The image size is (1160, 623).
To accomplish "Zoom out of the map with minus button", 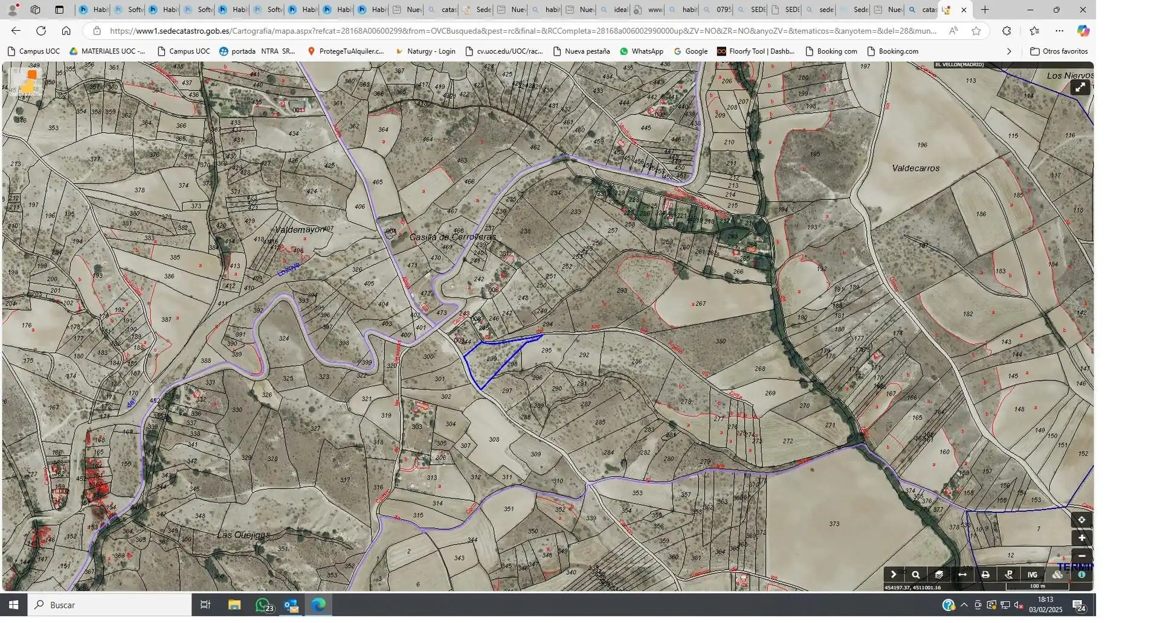I will click(x=1081, y=556).
